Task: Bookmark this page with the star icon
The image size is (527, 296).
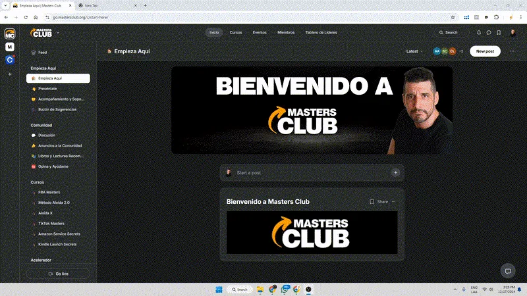Action: (453, 17)
